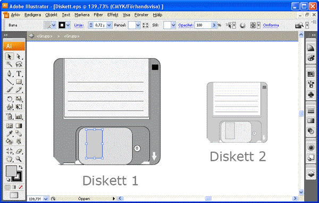
Task: Open the Fönster menu
Action: 141,15
